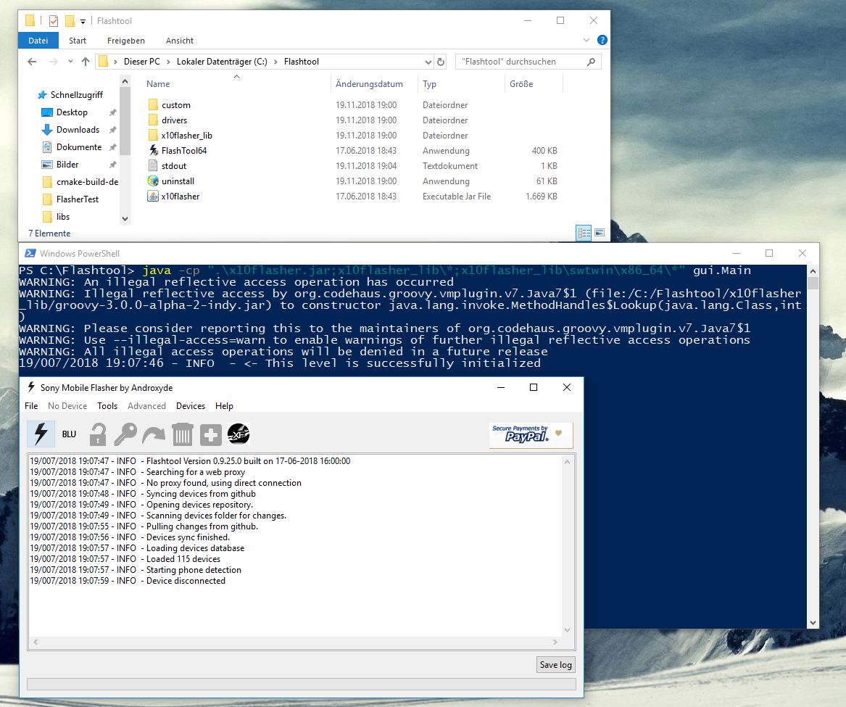This screenshot has height=707, width=846.
Task: Switch to the Freigeben ribbon tab
Action: [x=125, y=41]
